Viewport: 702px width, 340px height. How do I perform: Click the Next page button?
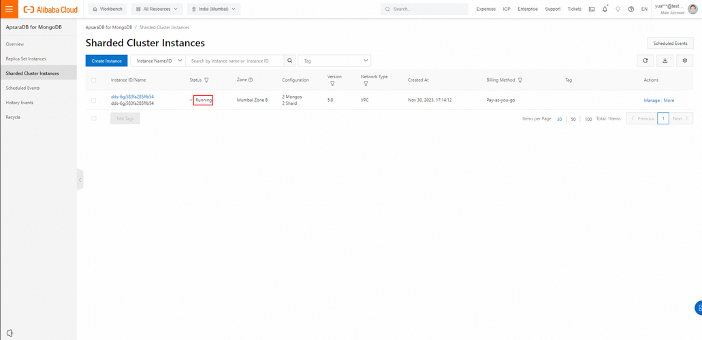pos(681,118)
